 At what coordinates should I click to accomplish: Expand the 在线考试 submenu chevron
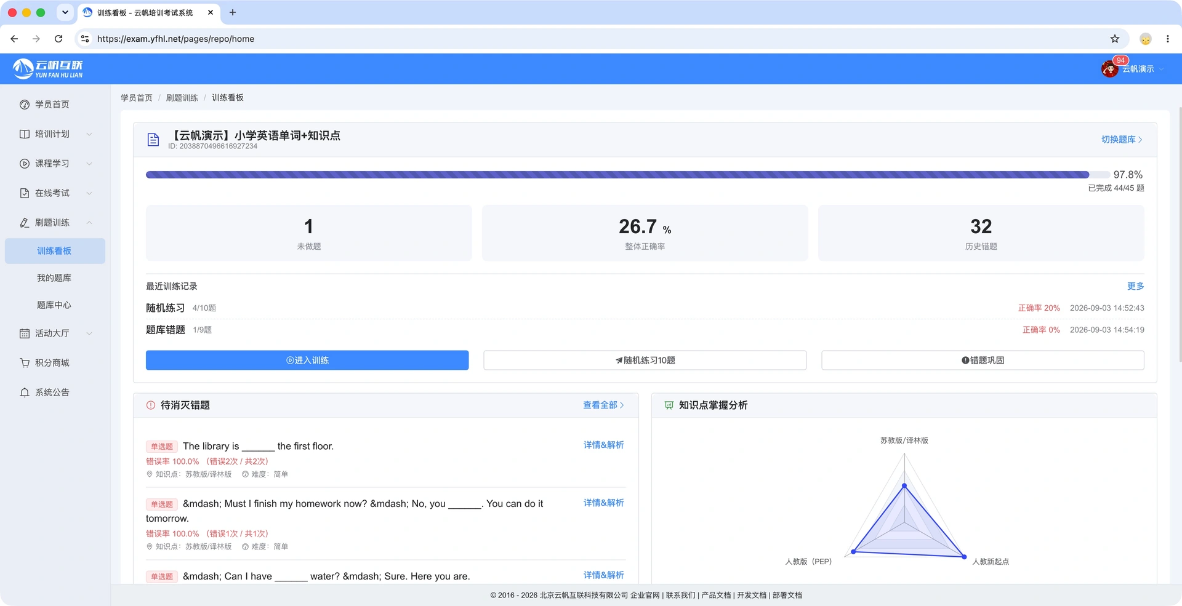click(89, 193)
